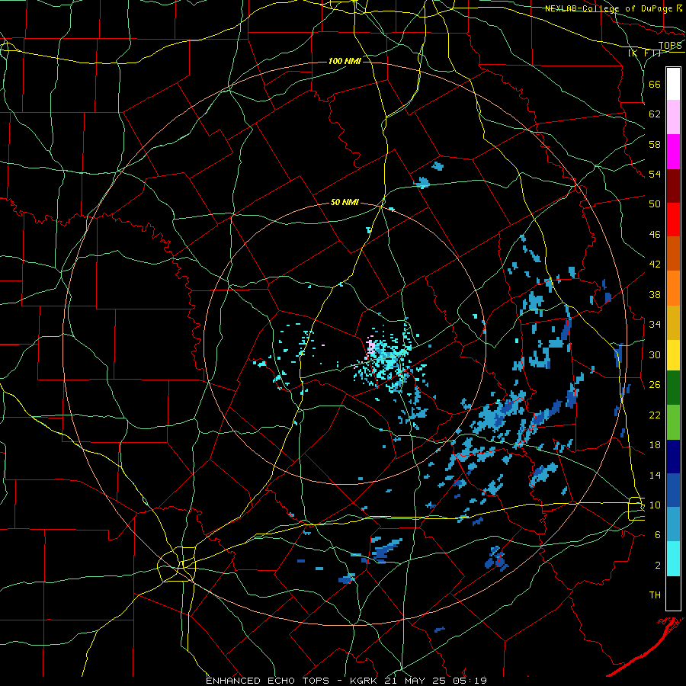Click the legend value '62'
This screenshot has height=686, width=686.
[655, 114]
